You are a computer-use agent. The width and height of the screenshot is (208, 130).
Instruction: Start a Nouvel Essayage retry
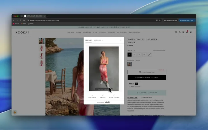(114, 96)
